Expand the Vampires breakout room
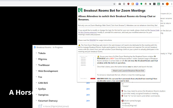This screenshot has height=108, width=173. [x=36, y=95]
